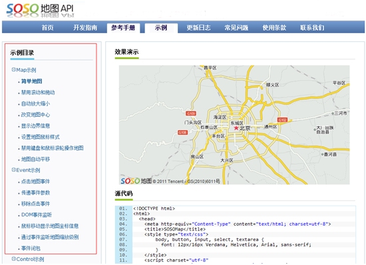Screen dimensions: 366x265
Task: Collapse the Map示例 tree section
Action: [13, 70]
